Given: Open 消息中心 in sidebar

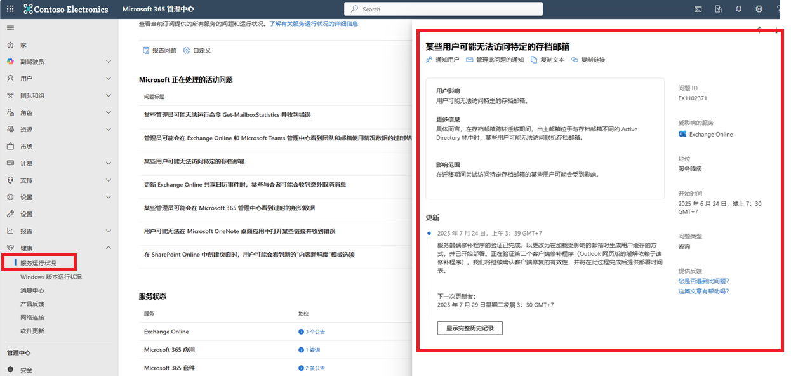Looking at the screenshot, I should [32, 290].
